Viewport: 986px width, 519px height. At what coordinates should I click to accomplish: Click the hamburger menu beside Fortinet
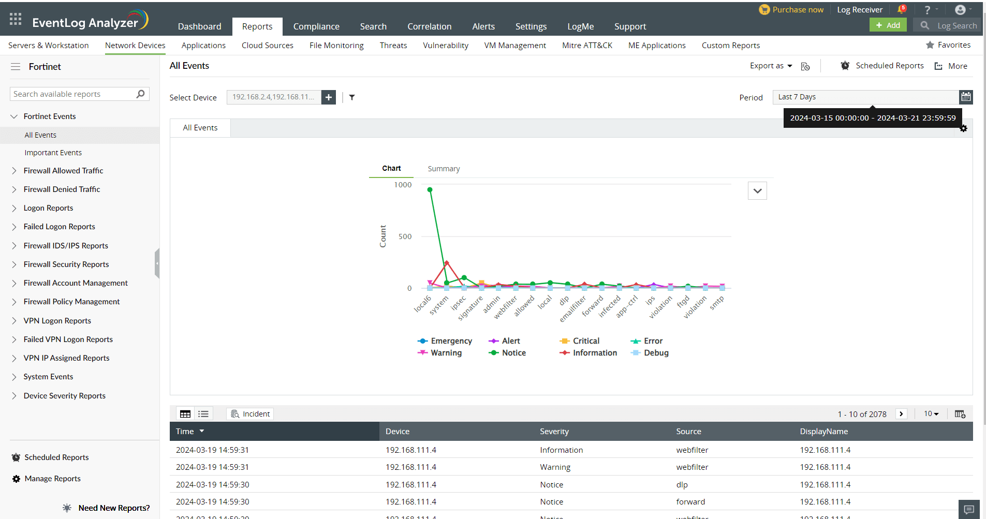coord(16,67)
